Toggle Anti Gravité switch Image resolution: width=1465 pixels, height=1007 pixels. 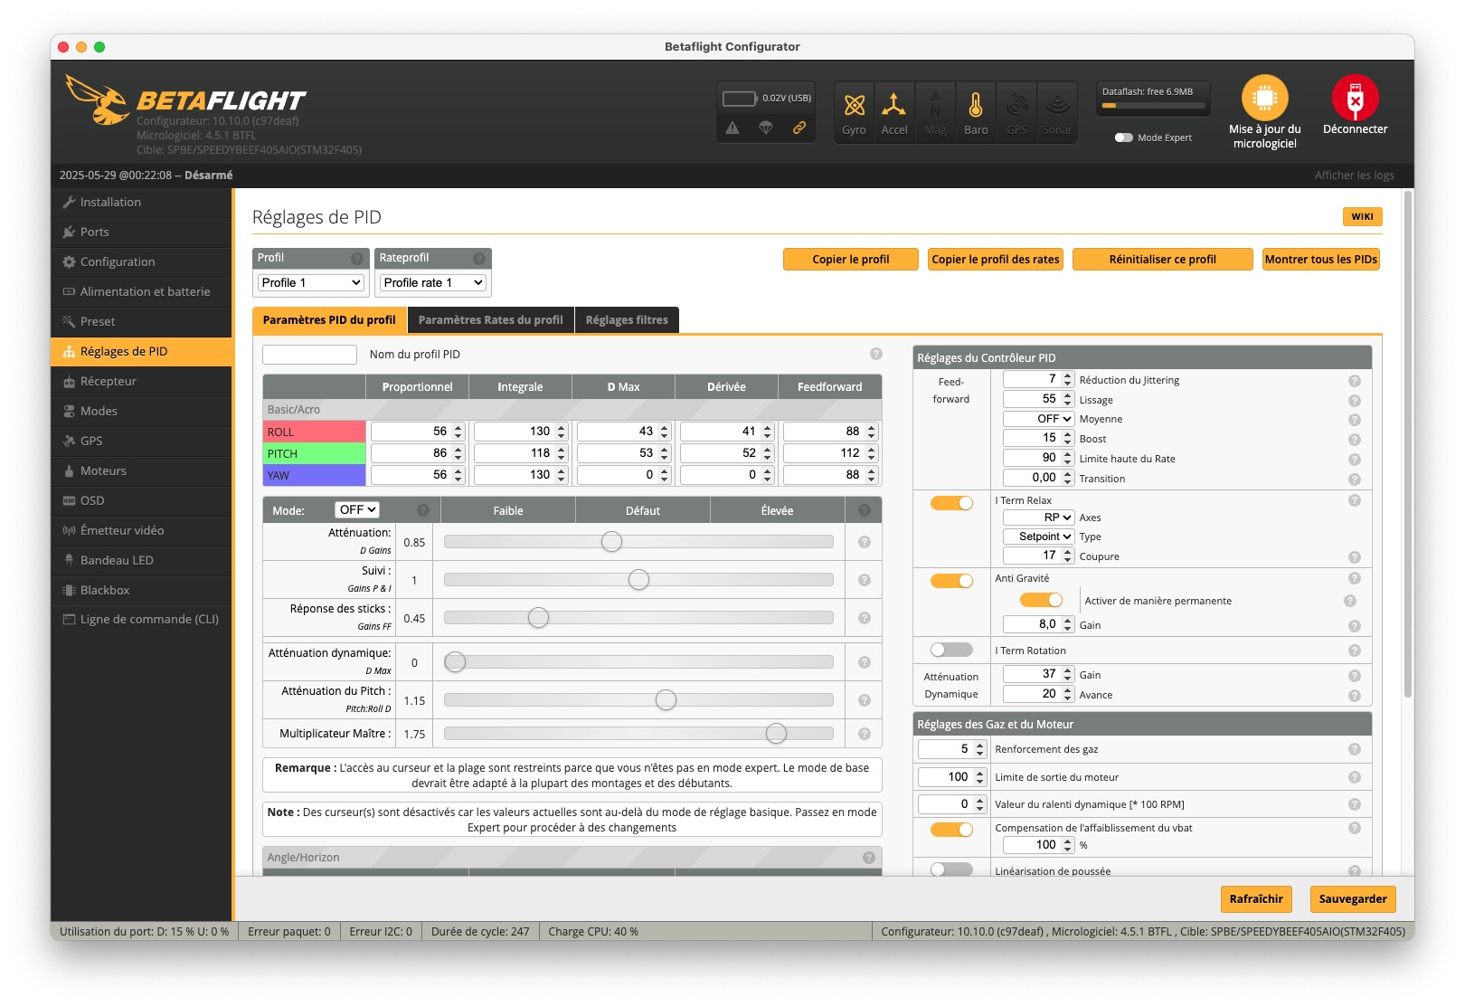point(951,581)
